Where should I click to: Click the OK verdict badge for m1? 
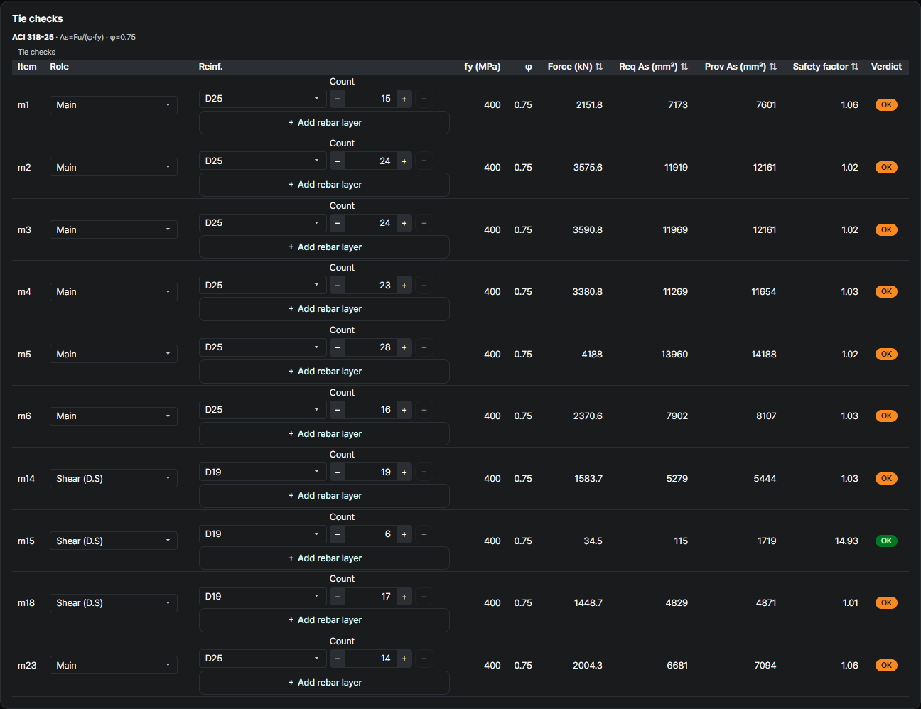[886, 105]
